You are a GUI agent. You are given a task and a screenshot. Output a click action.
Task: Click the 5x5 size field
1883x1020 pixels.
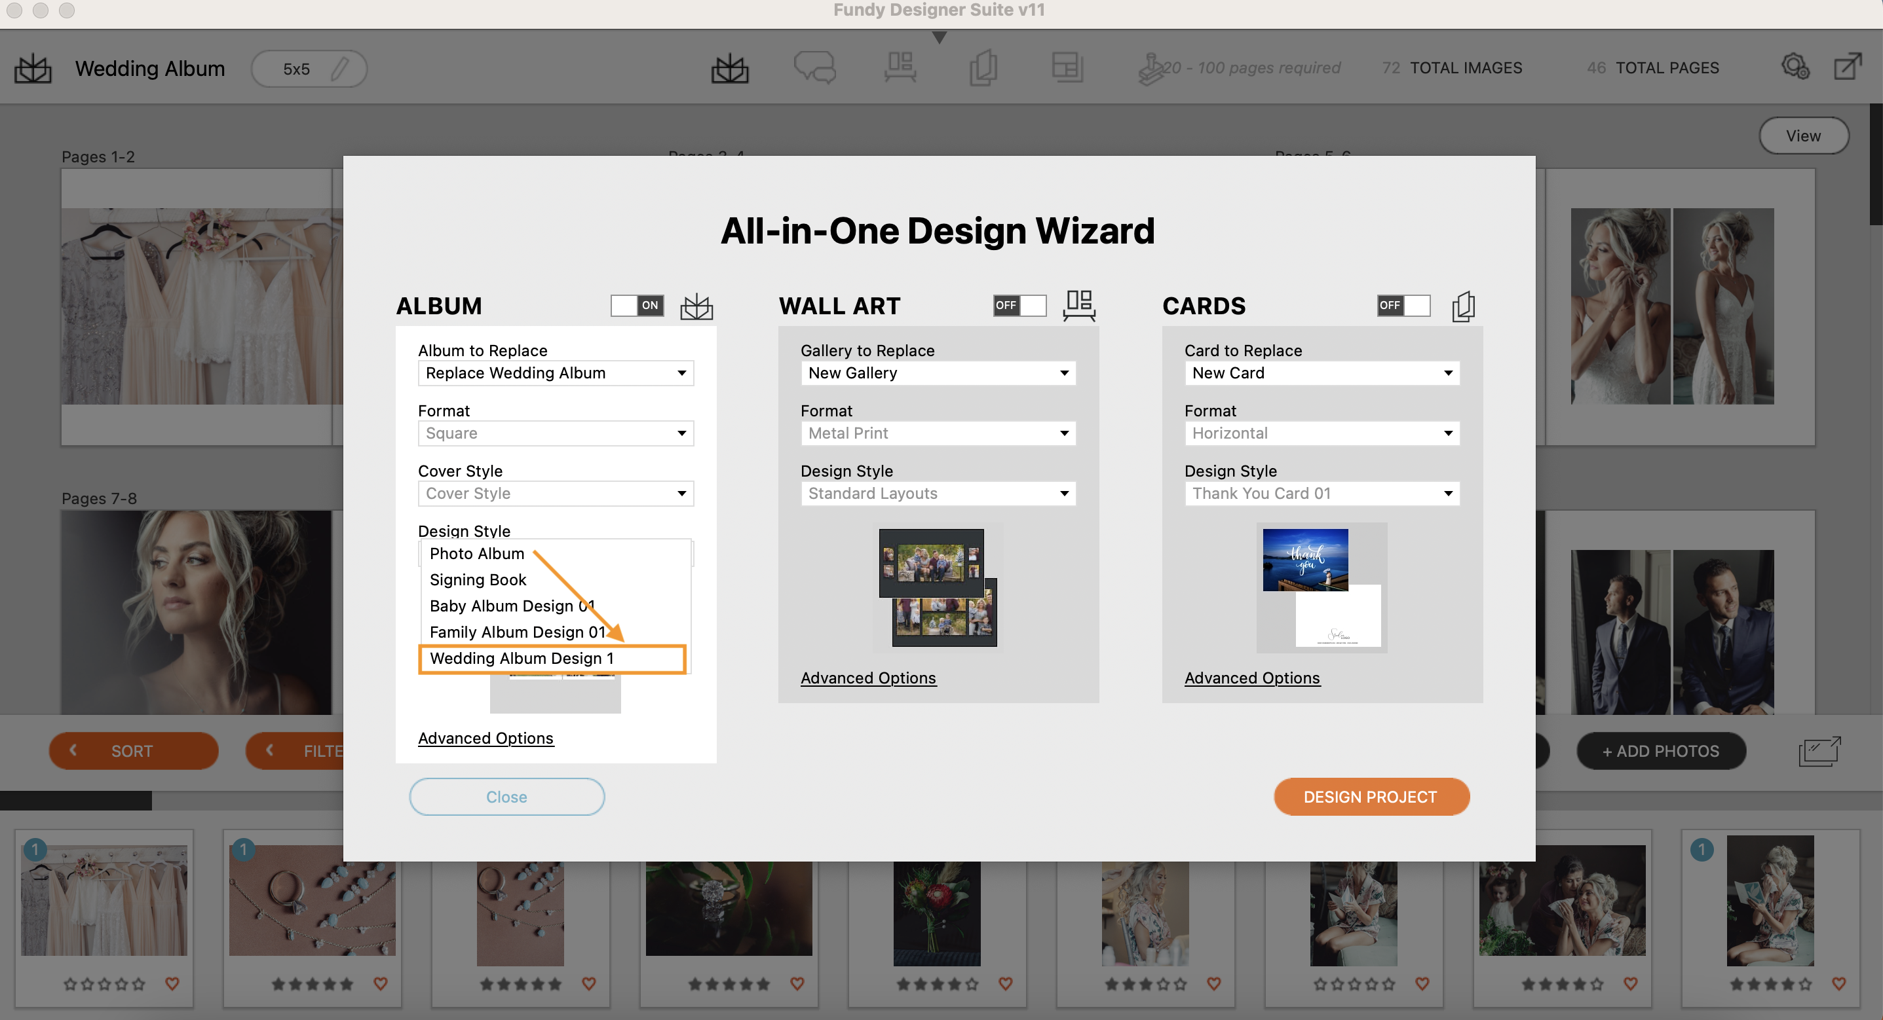309,69
